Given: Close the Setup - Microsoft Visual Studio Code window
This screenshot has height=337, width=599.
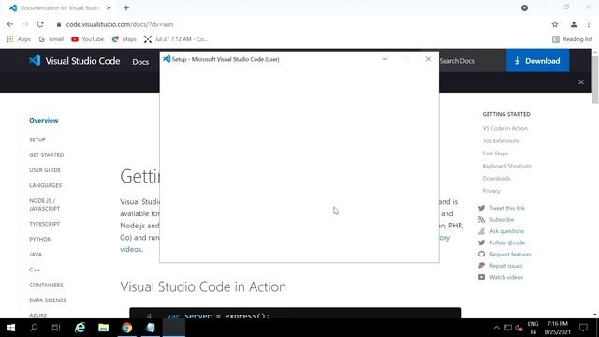Looking at the screenshot, I should tap(428, 59).
